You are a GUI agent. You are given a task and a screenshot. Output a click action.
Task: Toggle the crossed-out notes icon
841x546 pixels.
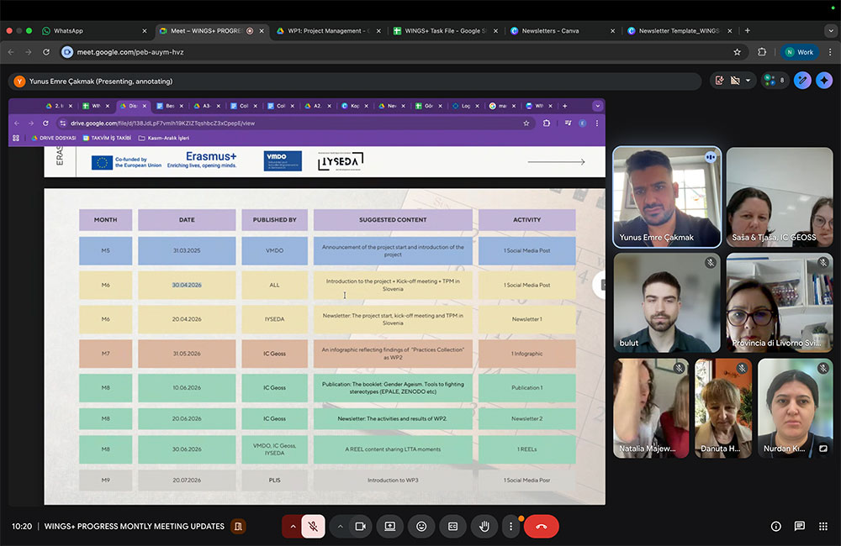click(x=735, y=81)
